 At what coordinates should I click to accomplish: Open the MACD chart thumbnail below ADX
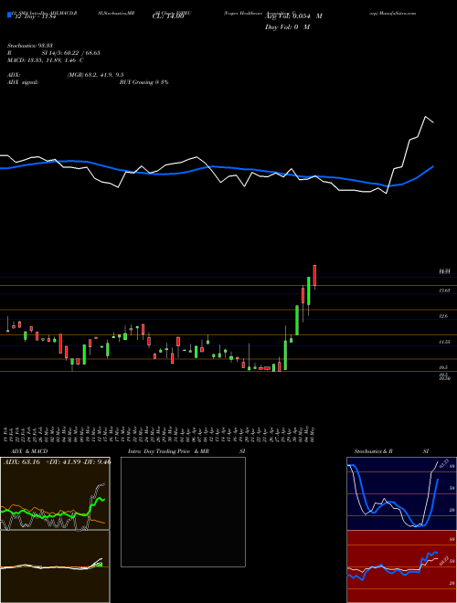click(55, 566)
